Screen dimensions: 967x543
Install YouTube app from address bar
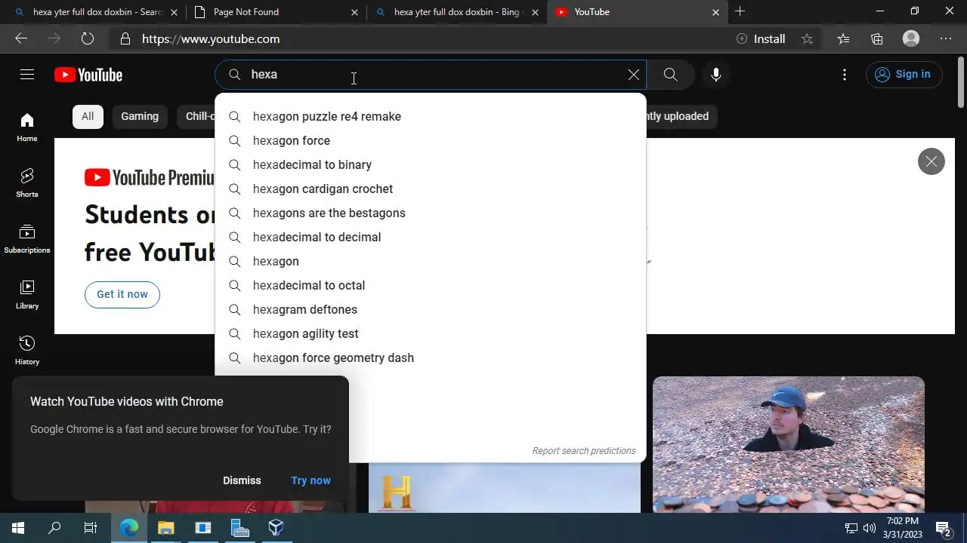coord(761,38)
